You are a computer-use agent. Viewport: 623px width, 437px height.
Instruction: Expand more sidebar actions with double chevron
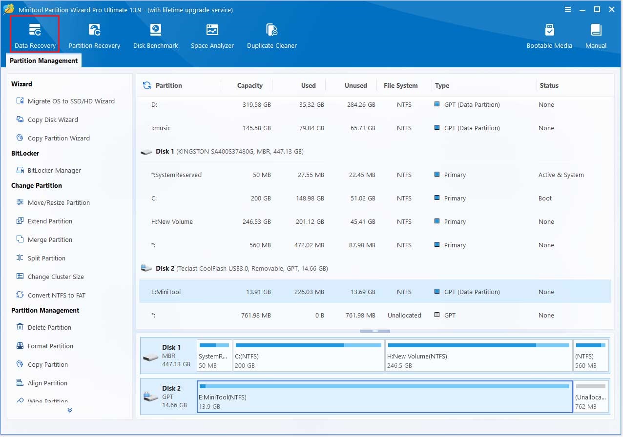tap(70, 410)
